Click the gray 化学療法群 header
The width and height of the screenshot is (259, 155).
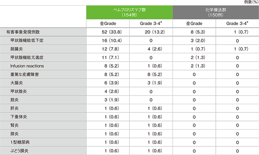click(x=216, y=12)
